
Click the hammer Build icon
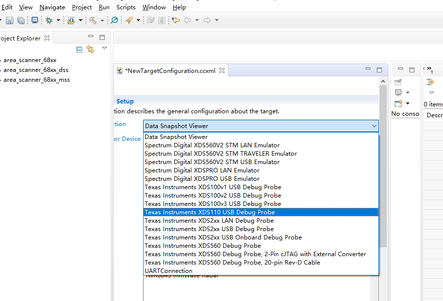93,20
